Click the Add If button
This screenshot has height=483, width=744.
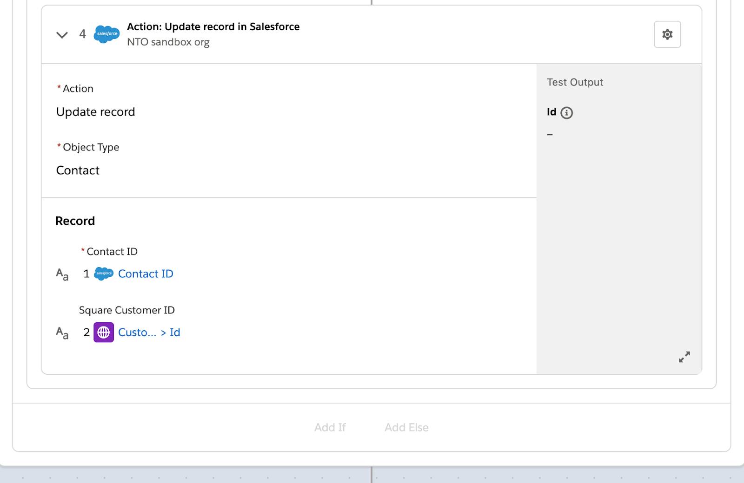(330, 427)
